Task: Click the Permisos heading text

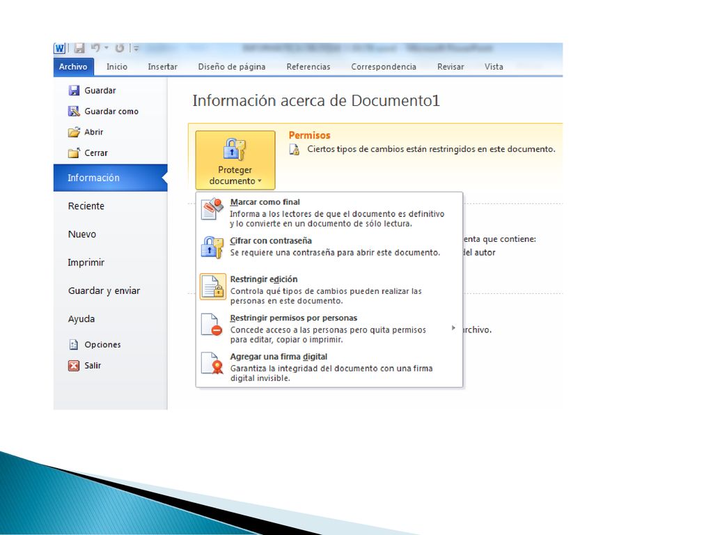Action: pos(309,135)
